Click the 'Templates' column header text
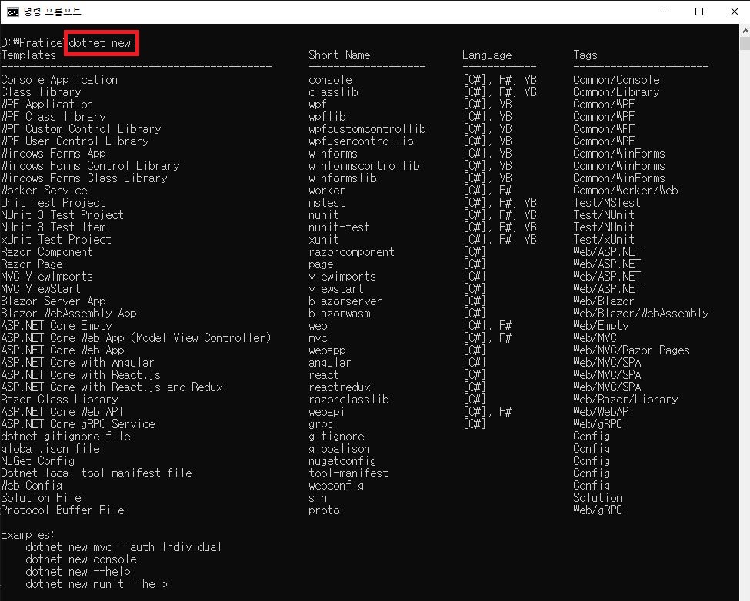750x601 pixels. click(x=28, y=55)
